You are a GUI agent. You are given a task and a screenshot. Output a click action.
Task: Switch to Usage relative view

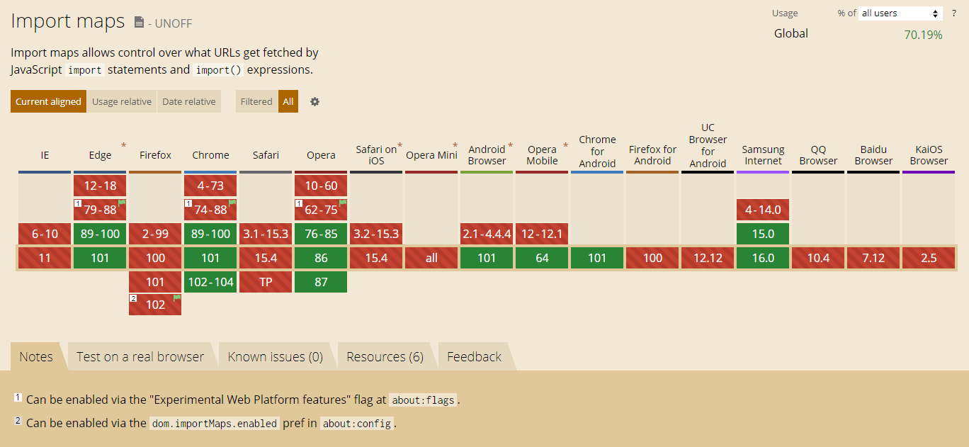pyautogui.click(x=122, y=101)
